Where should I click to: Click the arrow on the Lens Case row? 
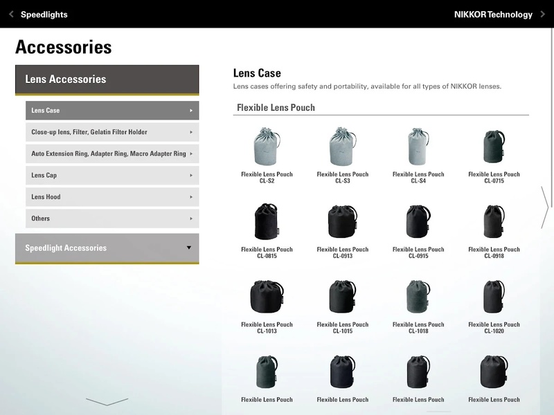pos(191,111)
